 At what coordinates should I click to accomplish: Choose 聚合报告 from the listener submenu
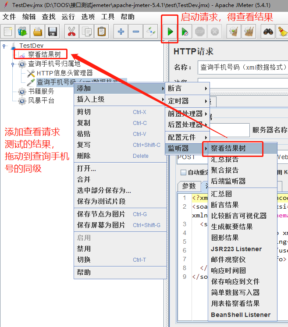pos(242,170)
